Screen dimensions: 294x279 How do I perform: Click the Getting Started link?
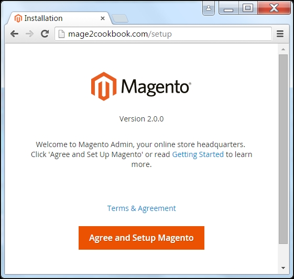pos(198,154)
